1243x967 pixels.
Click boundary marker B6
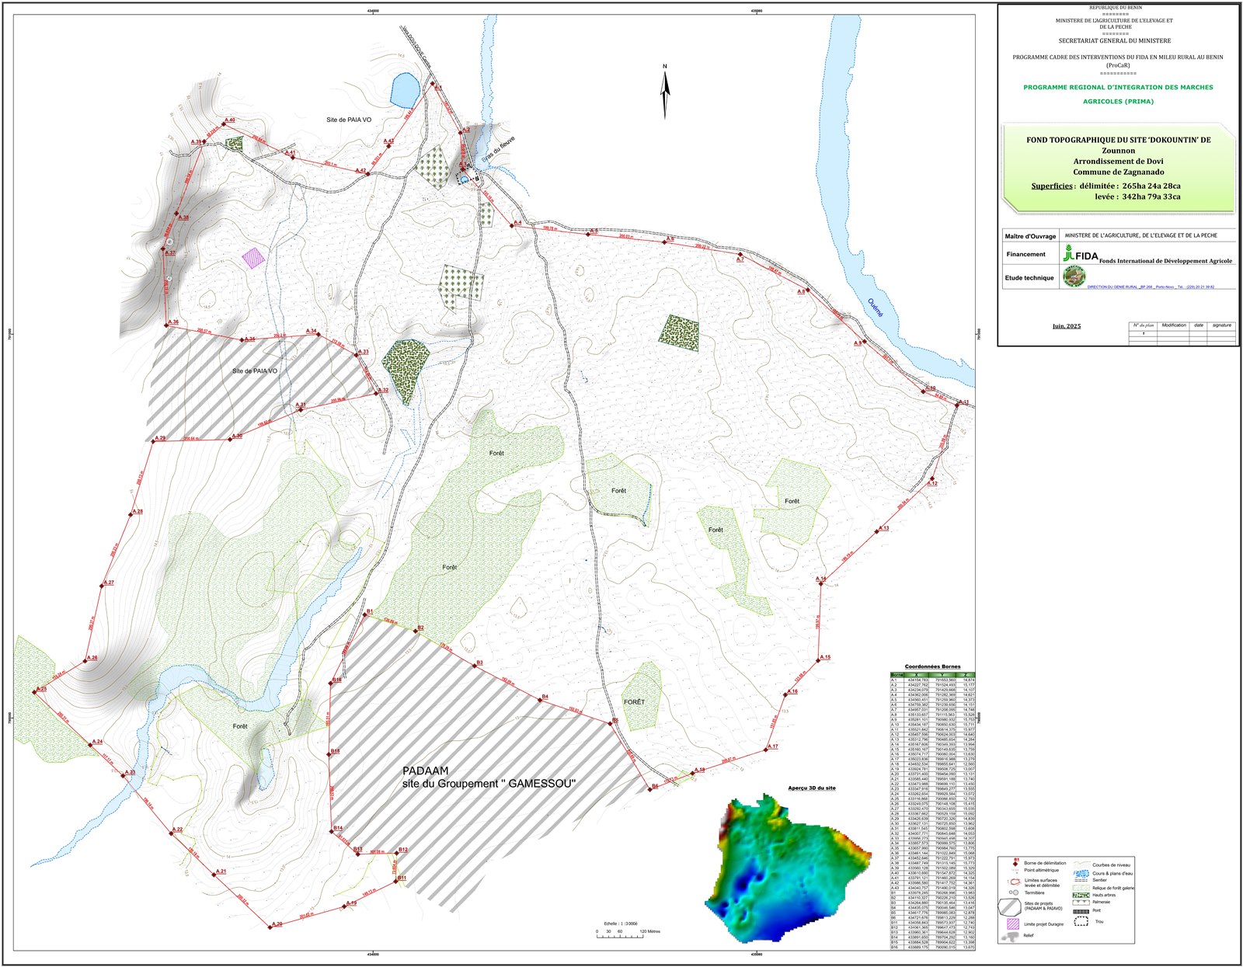[649, 788]
